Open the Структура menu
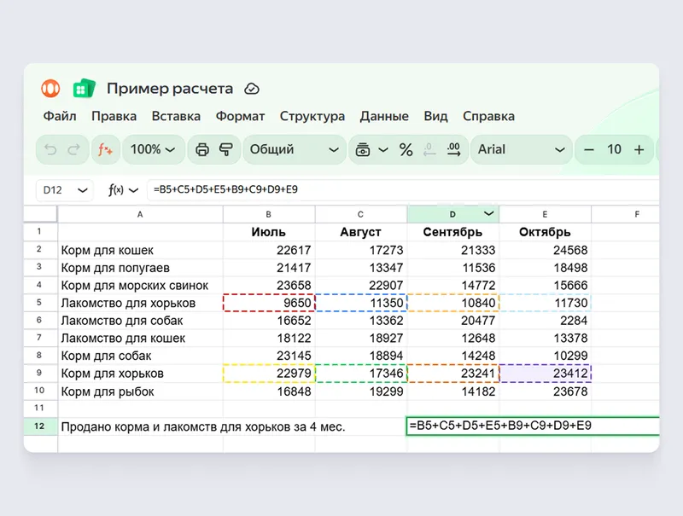 312,116
